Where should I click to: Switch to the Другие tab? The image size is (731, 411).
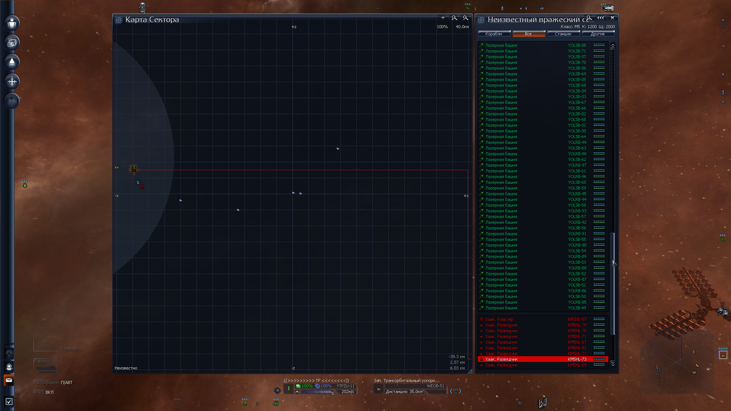(x=598, y=34)
